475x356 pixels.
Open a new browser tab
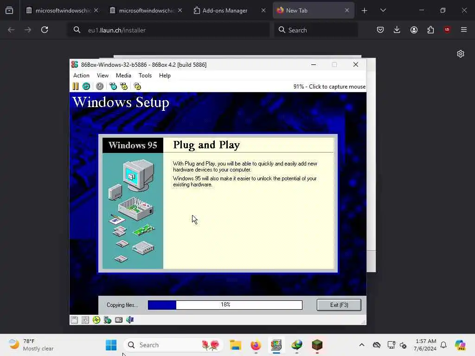(365, 11)
